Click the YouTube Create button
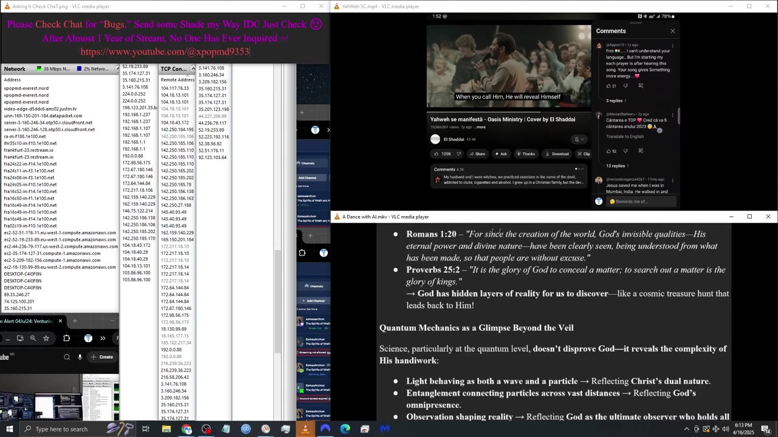 click(102, 357)
